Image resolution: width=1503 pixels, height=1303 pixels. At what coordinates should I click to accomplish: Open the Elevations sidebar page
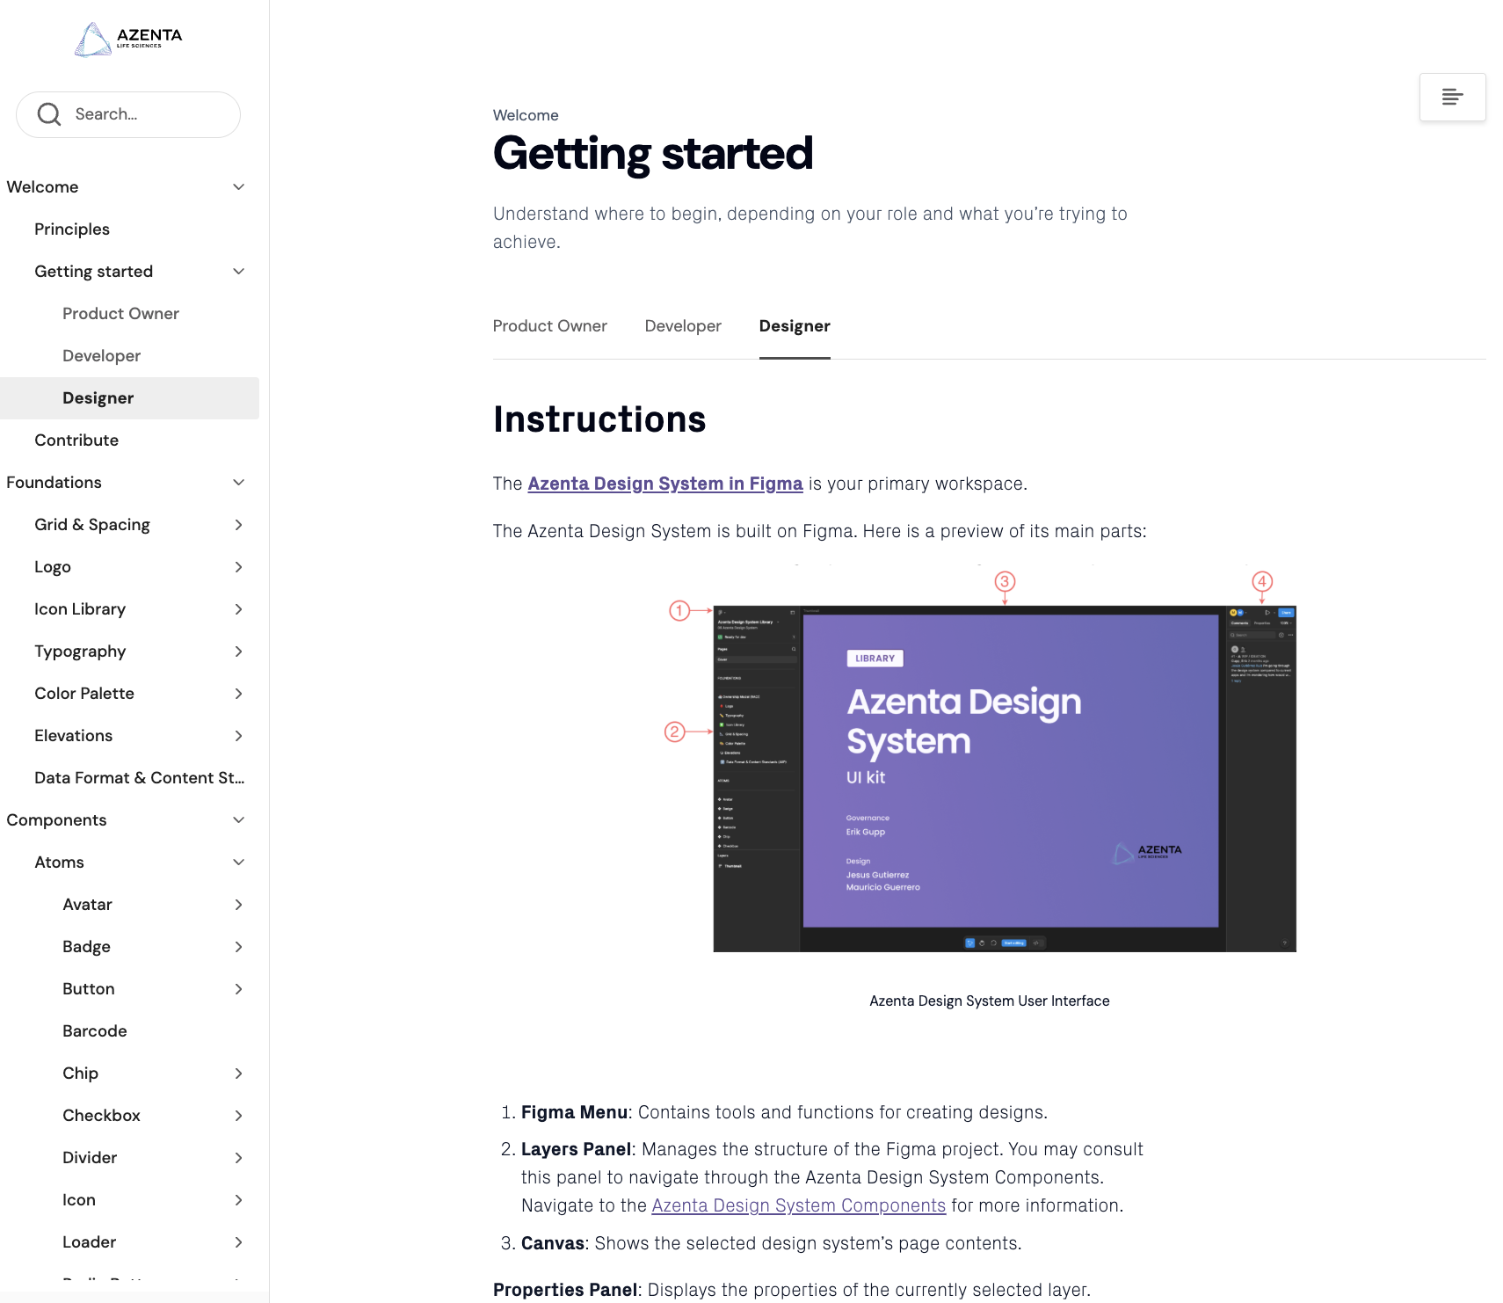point(74,736)
